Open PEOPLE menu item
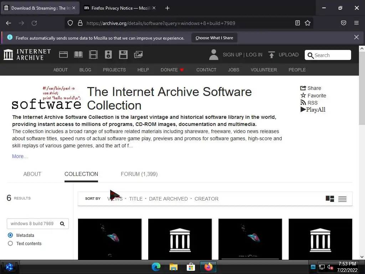Viewport: 365px width, 274px height. click(297, 70)
